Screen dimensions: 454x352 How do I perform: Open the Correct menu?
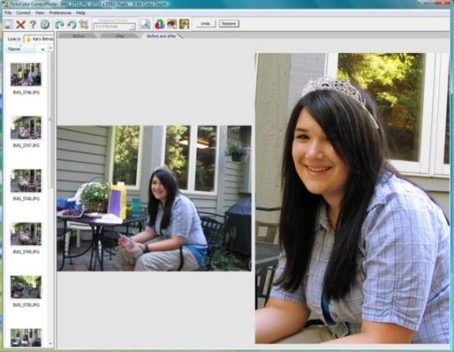[24, 13]
